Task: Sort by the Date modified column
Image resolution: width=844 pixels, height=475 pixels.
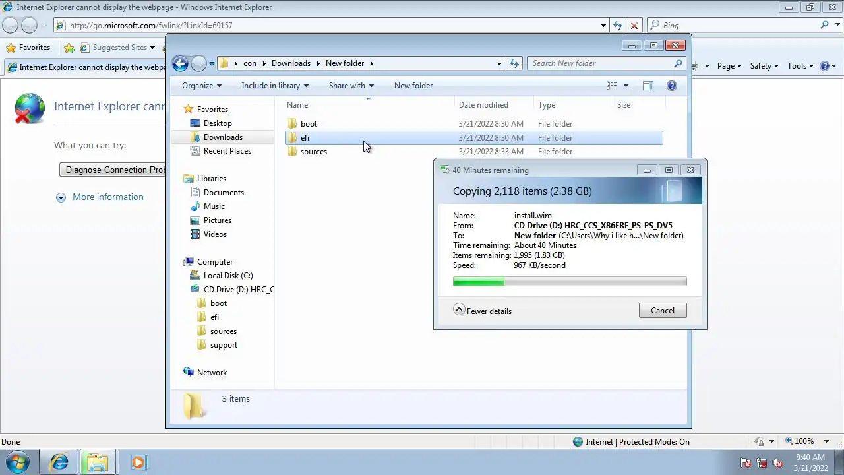Action: tap(495, 105)
